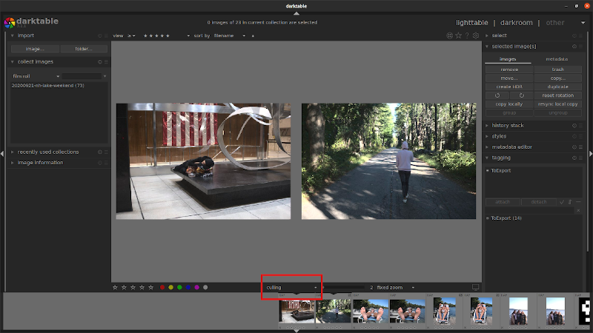Toggle yellow color label
Viewport: 593px width, 333px height.
click(171, 287)
